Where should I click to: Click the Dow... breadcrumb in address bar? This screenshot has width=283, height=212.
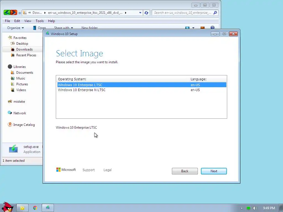click(37, 13)
